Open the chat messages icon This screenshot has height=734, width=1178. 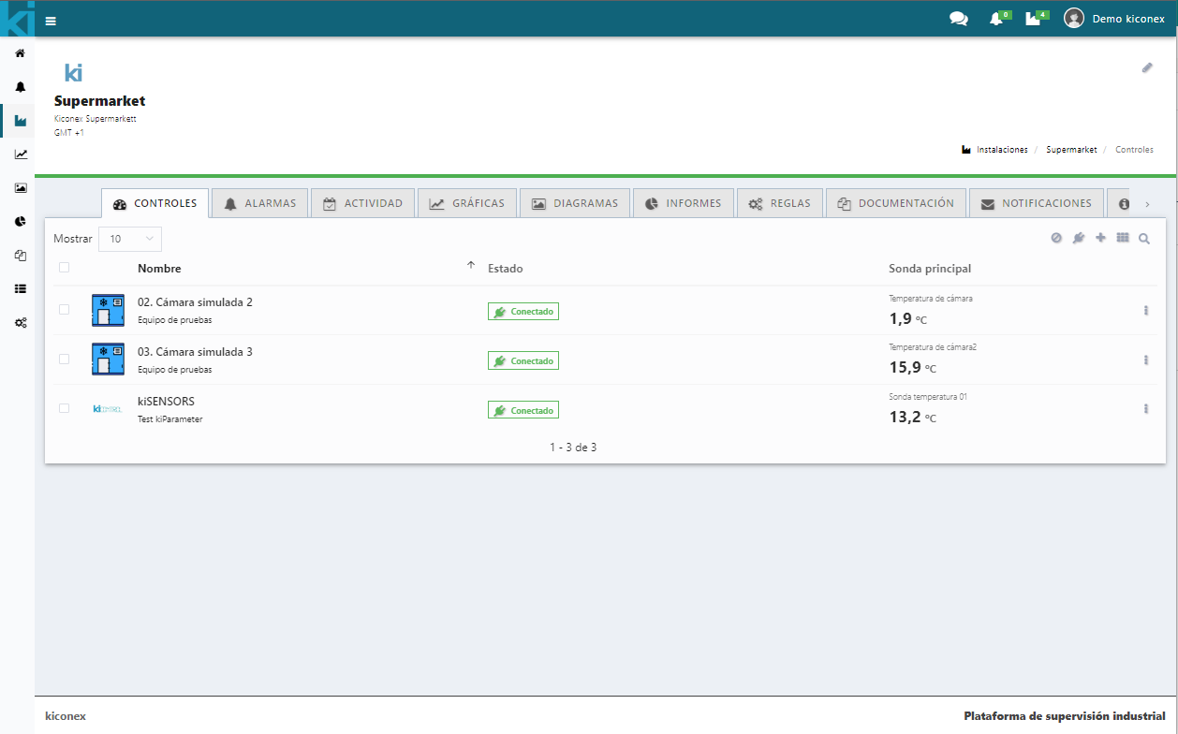point(958,19)
